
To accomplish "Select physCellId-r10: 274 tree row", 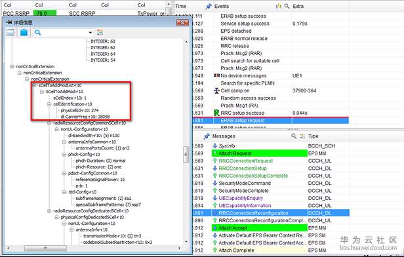I will pos(79,111).
